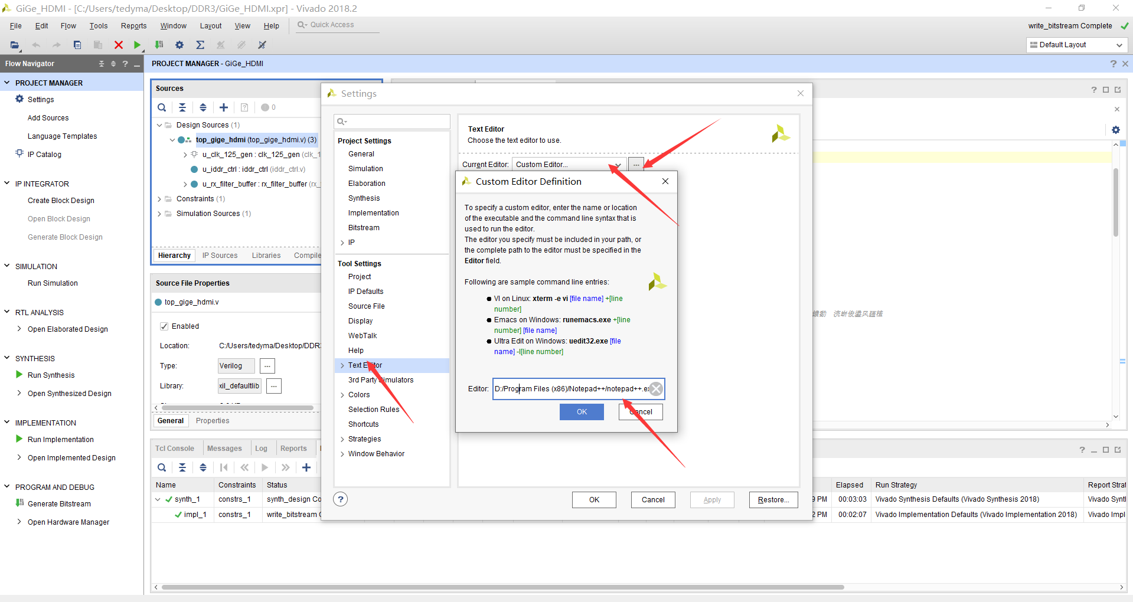Open the Default Layout dropdown

tap(1076, 45)
